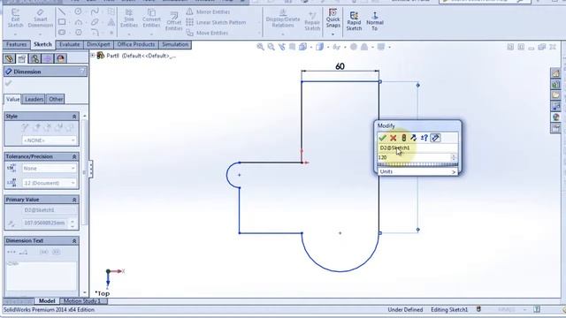Open the FeatureManager design tree icon

pyautogui.click(x=10, y=58)
